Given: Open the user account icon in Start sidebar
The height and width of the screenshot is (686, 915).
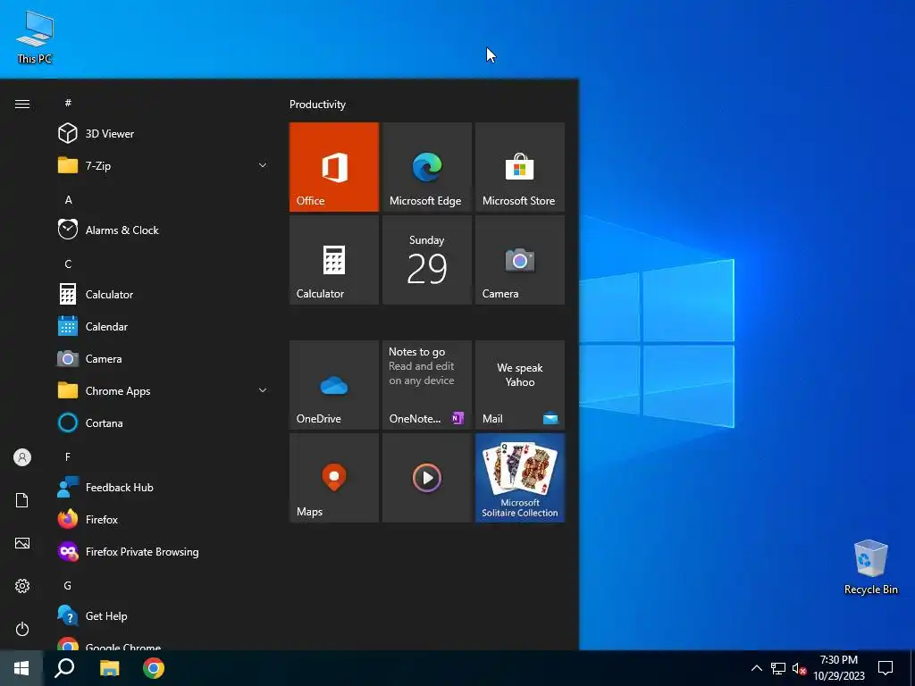Looking at the screenshot, I should pos(22,457).
